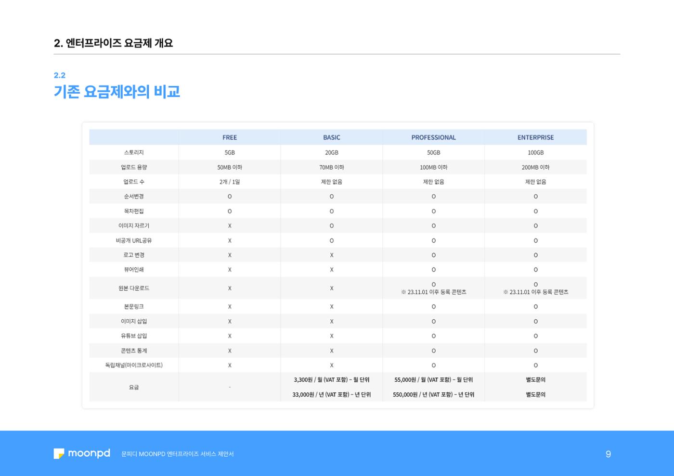Screen dimensions: 674x476
Task: Click the moonpd logo in footer
Action: [82, 453]
